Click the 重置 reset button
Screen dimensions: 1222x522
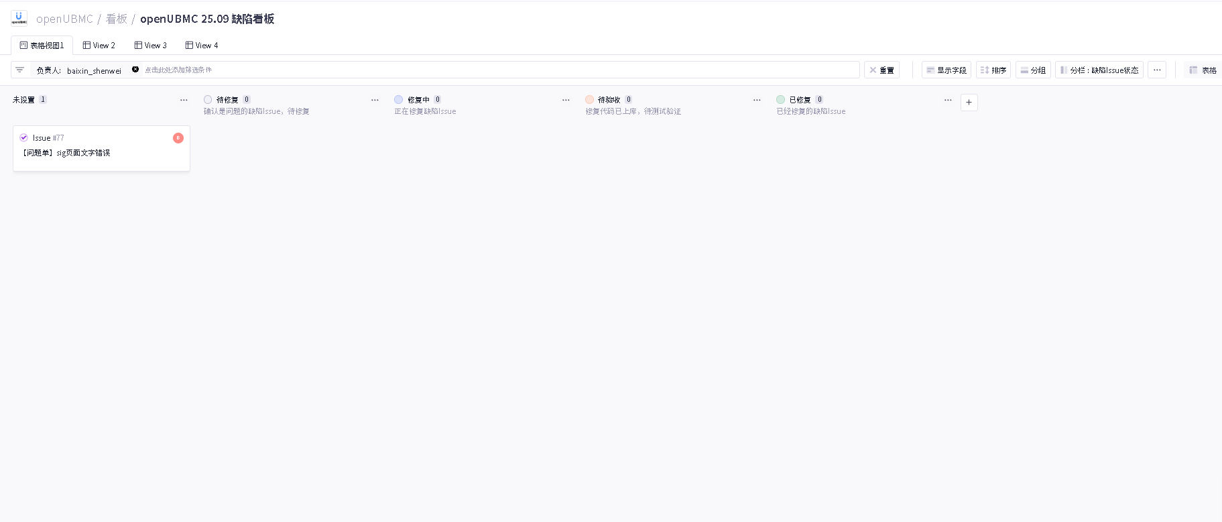[881, 70]
